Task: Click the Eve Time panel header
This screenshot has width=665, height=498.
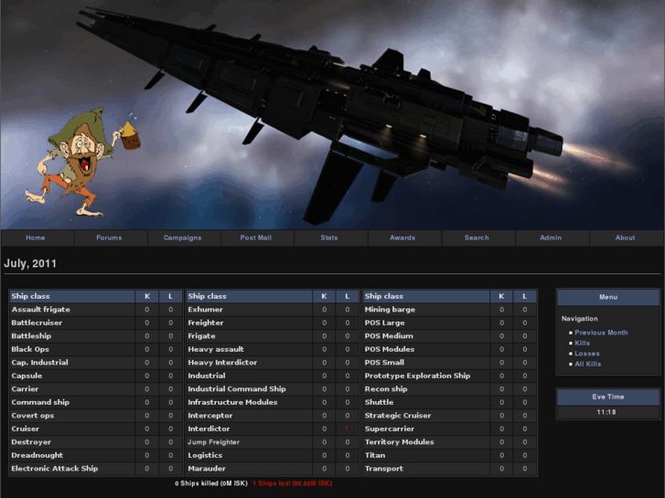Action: tap(608, 397)
